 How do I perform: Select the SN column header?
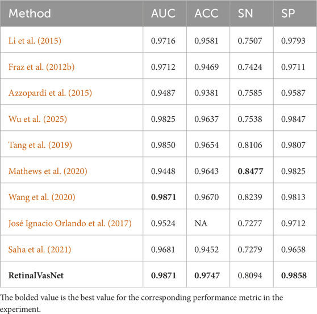click(245, 14)
